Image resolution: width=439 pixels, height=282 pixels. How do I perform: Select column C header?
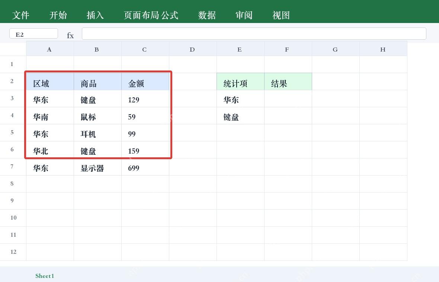[145, 49]
